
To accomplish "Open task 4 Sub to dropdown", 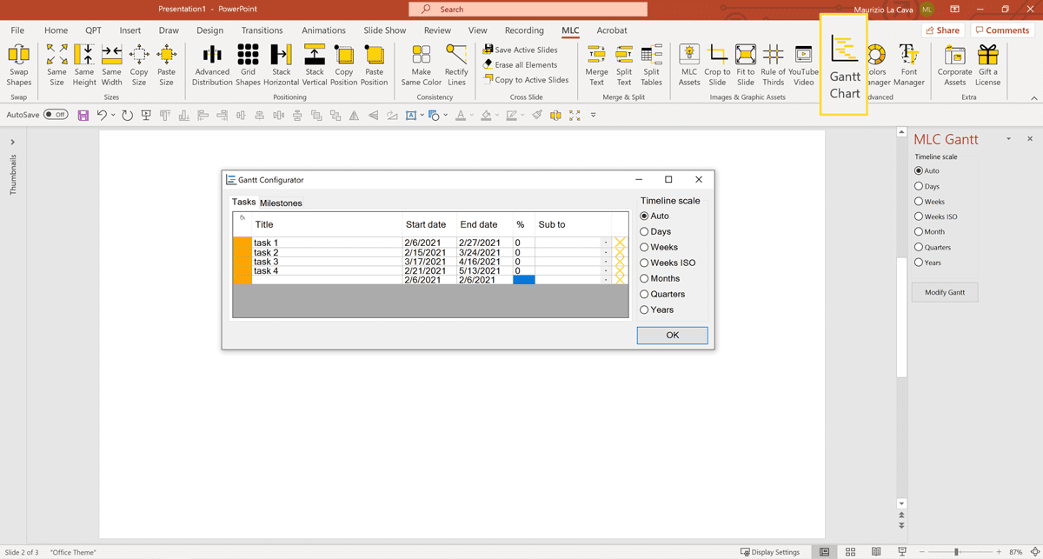I will point(606,270).
